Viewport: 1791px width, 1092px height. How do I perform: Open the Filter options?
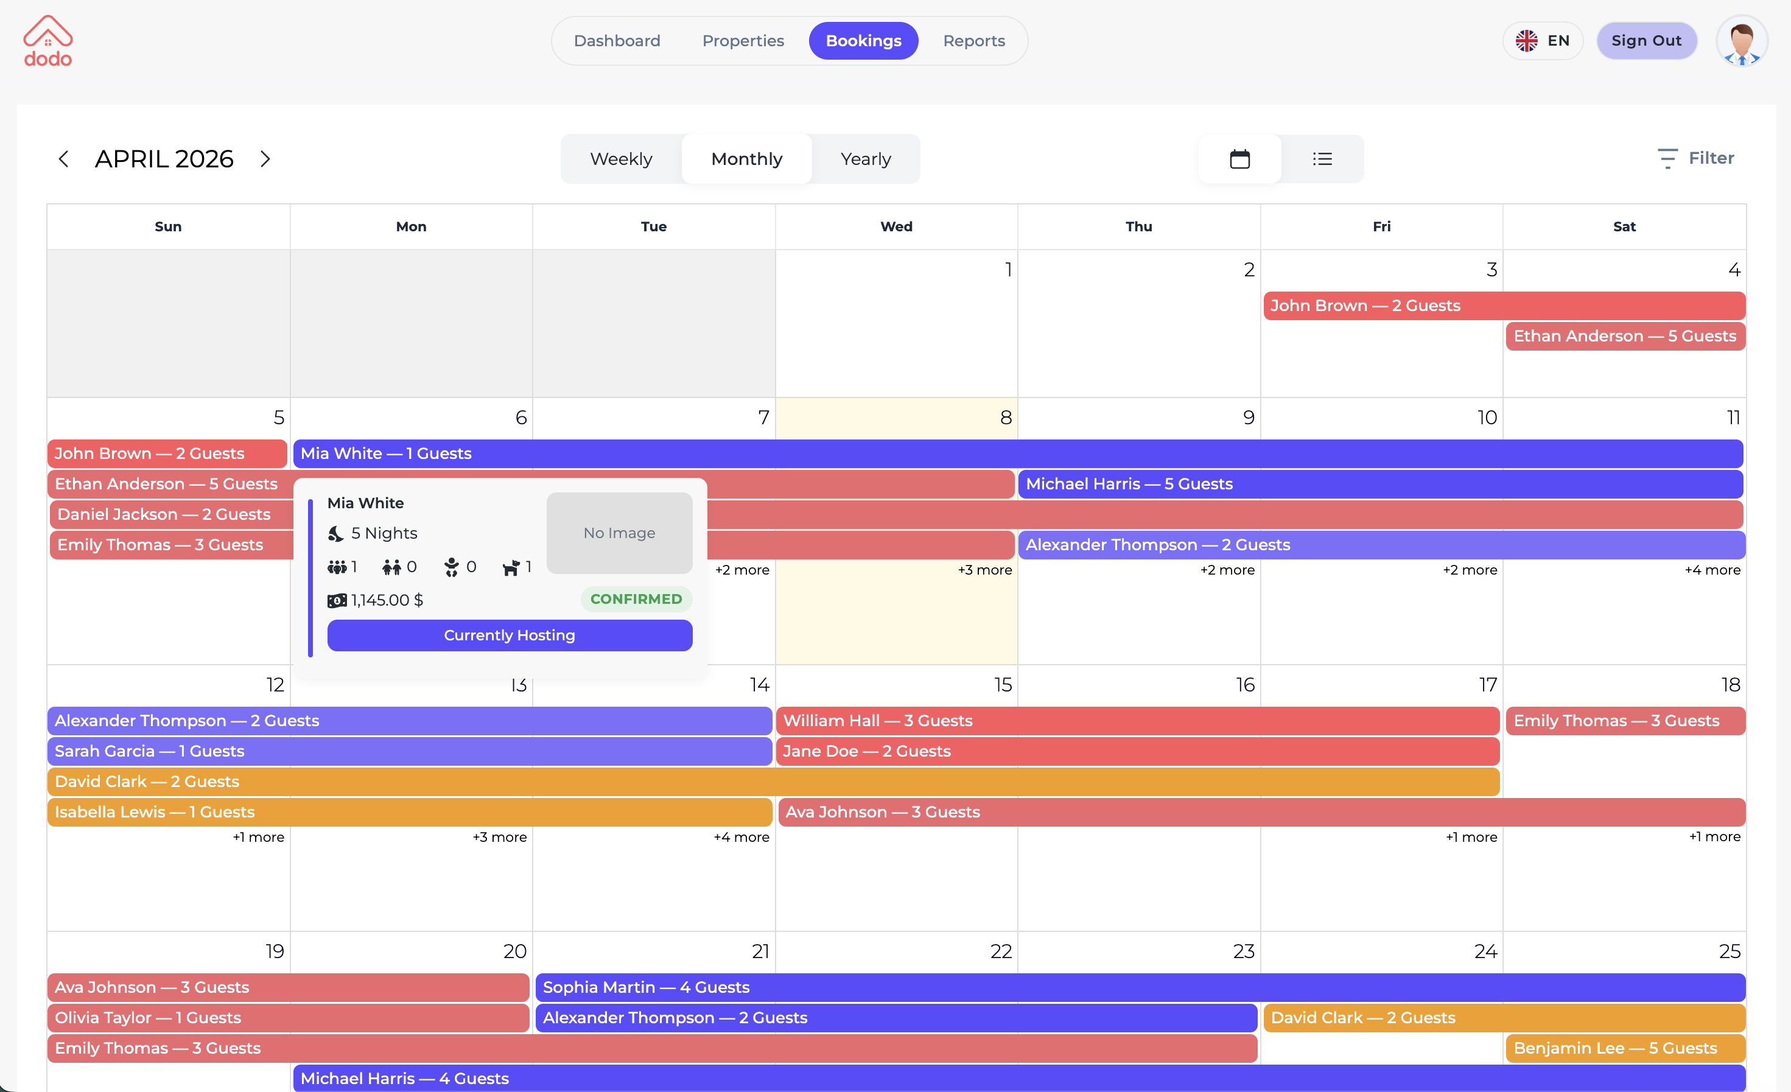[x=1697, y=158]
